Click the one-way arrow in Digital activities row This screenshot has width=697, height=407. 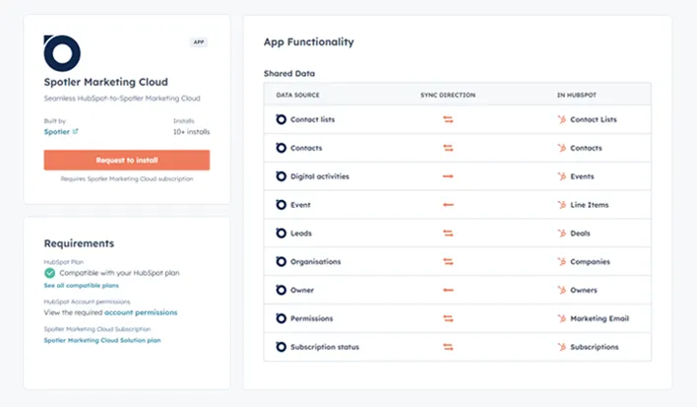[448, 176]
